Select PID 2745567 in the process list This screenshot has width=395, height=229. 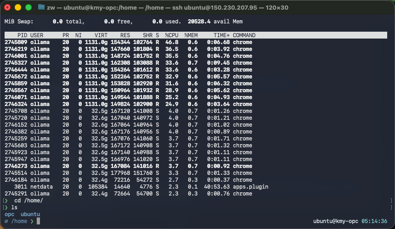tap(16, 90)
